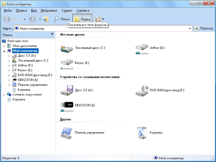Image resolution: width=216 pixels, height=162 pixels.
Task: Click Arthur (D:) tree drive icon
Action: [x=14, y=65]
